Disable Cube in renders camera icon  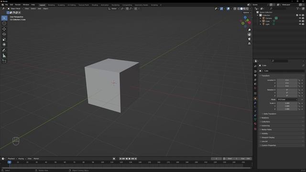coord(303,21)
